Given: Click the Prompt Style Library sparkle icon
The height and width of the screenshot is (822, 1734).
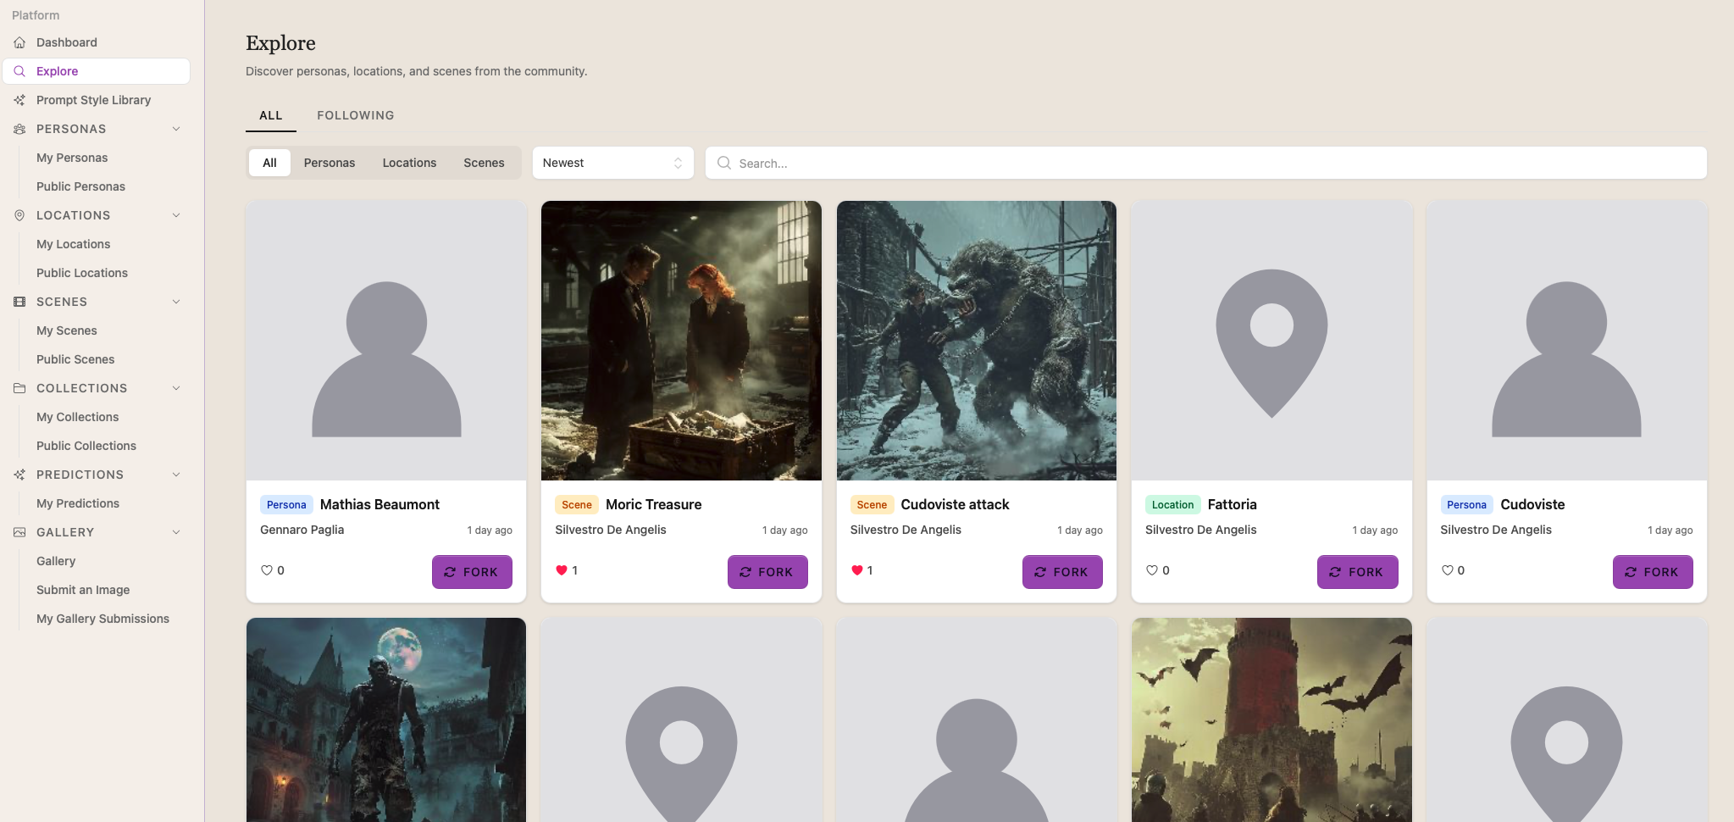Looking at the screenshot, I should [19, 100].
